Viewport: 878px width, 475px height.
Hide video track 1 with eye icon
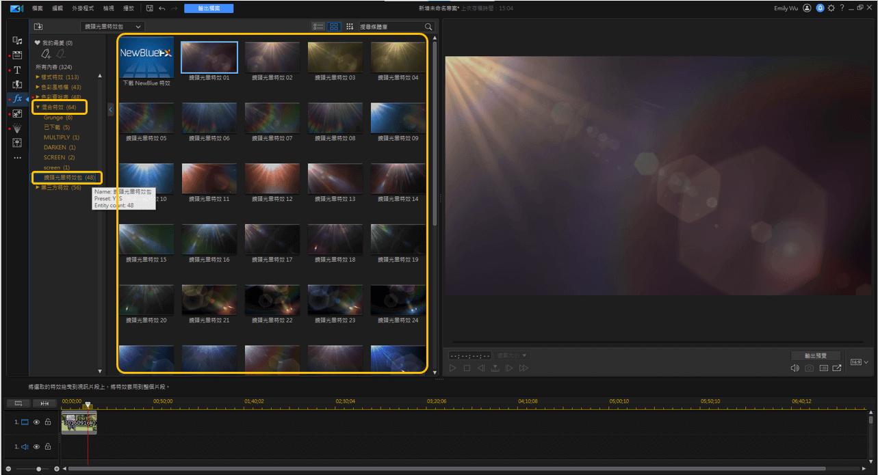coord(37,422)
